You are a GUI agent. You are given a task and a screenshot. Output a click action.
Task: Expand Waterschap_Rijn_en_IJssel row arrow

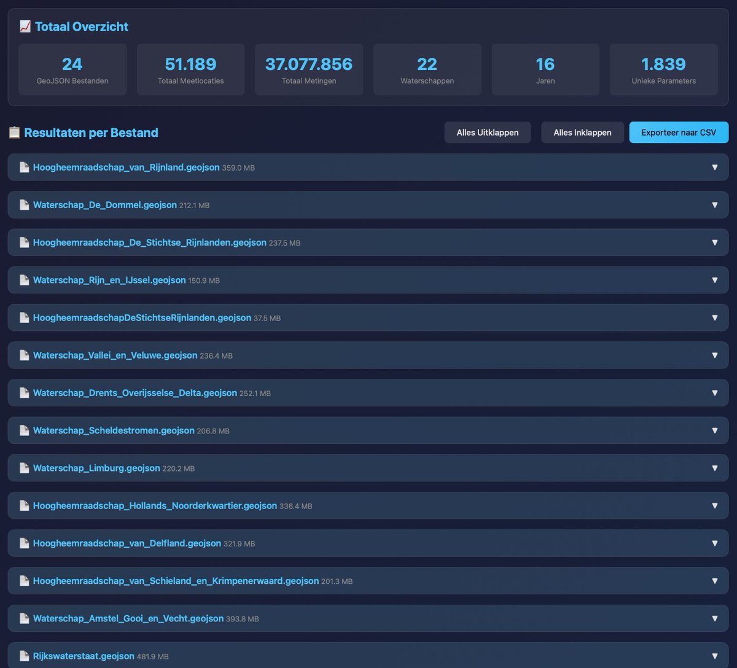(x=714, y=280)
